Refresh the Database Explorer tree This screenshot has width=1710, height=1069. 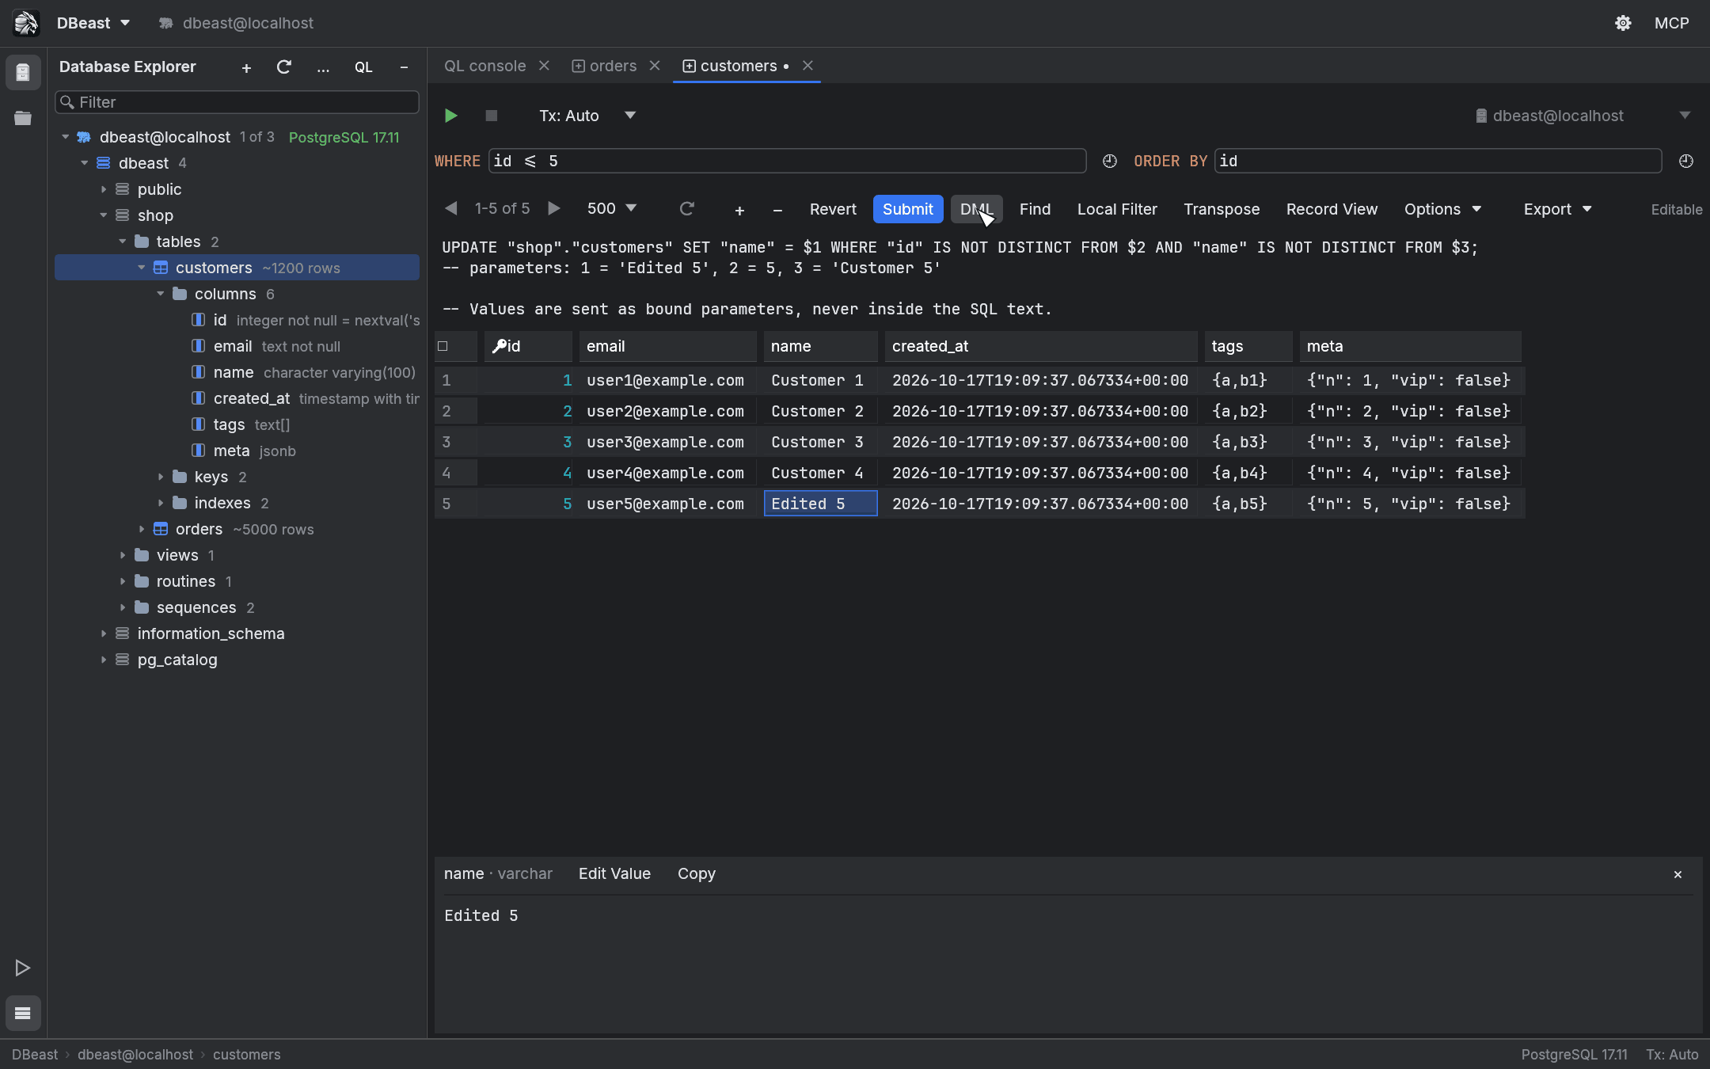[283, 67]
